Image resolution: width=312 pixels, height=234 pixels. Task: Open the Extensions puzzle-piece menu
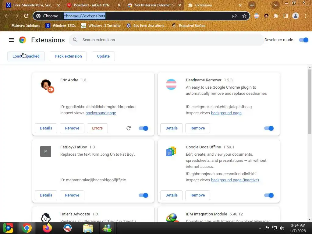[x=276, y=16]
